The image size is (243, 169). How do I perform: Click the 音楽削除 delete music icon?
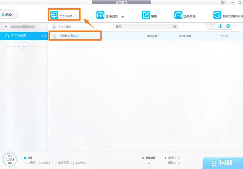click(178, 15)
